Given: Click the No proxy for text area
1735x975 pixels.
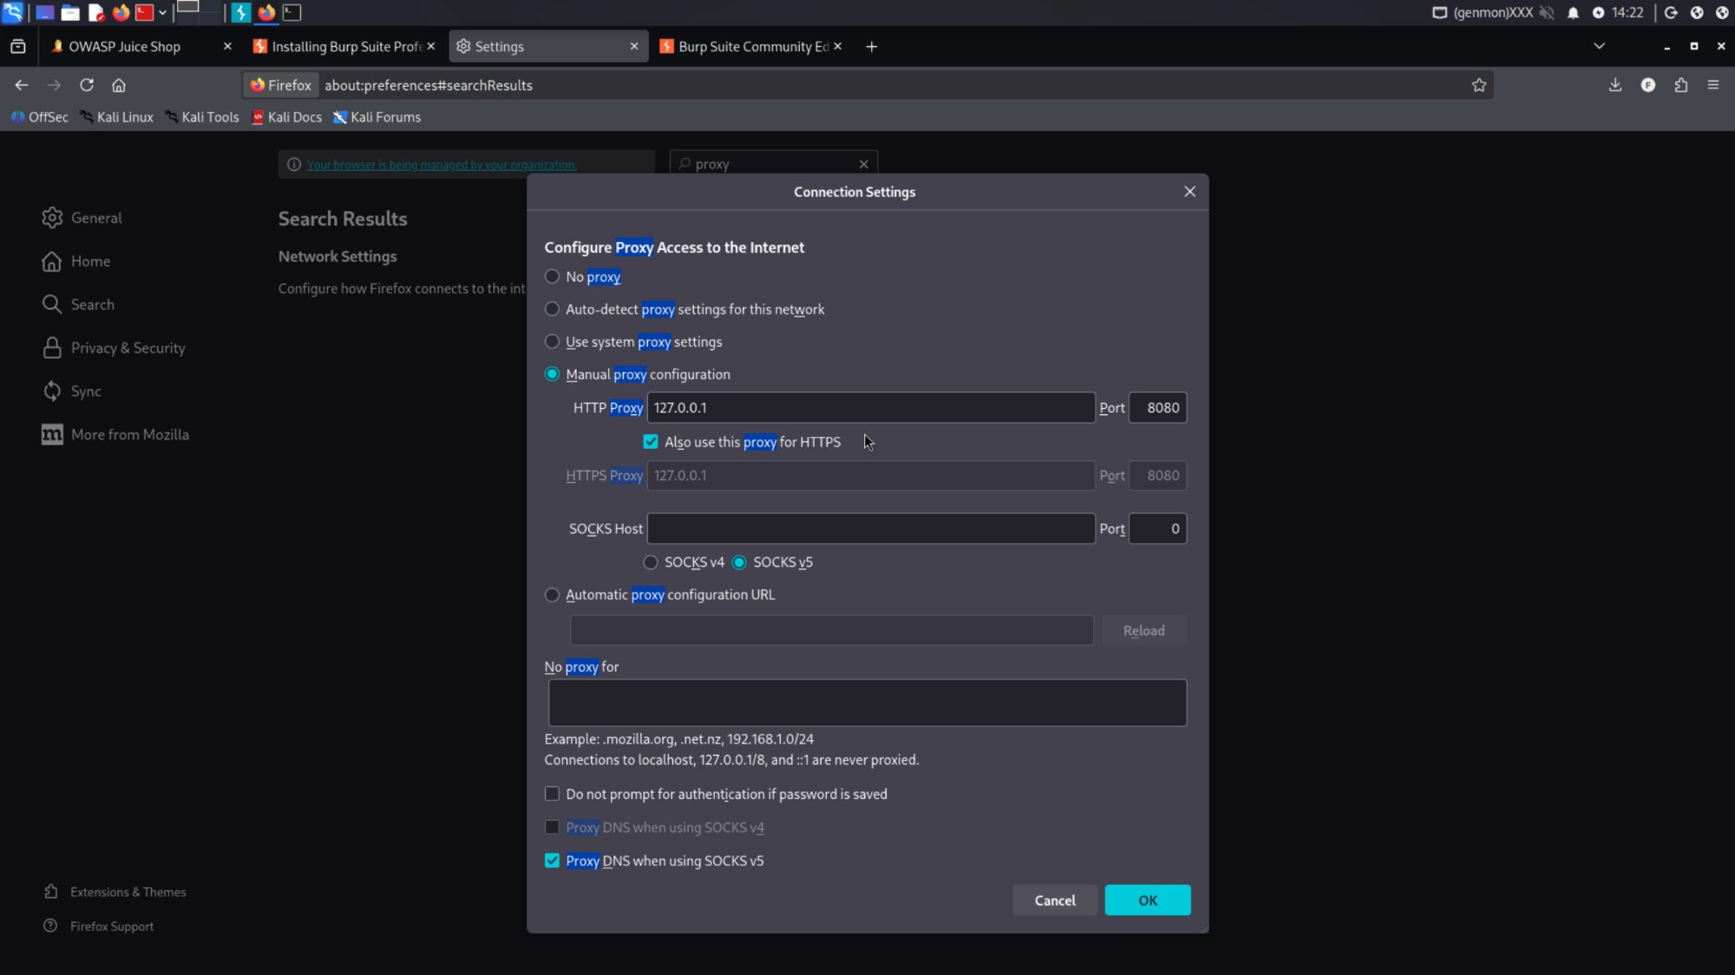Looking at the screenshot, I should tap(867, 702).
